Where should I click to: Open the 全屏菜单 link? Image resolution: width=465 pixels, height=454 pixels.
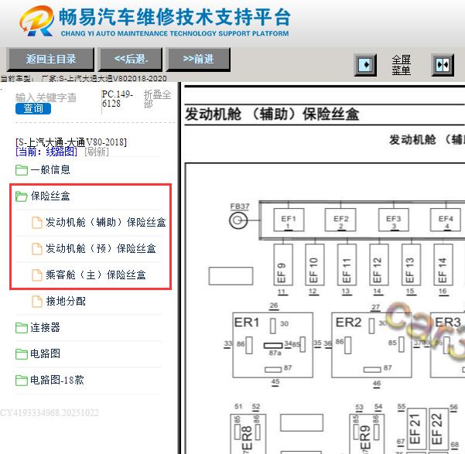402,65
